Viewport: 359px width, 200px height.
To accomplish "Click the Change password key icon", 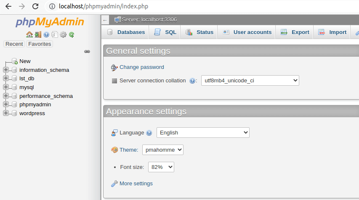I will pyautogui.click(x=114, y=67).
